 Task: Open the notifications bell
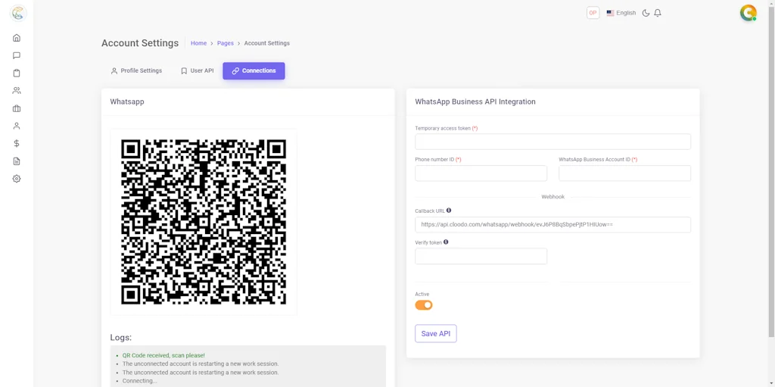[658, 13]
